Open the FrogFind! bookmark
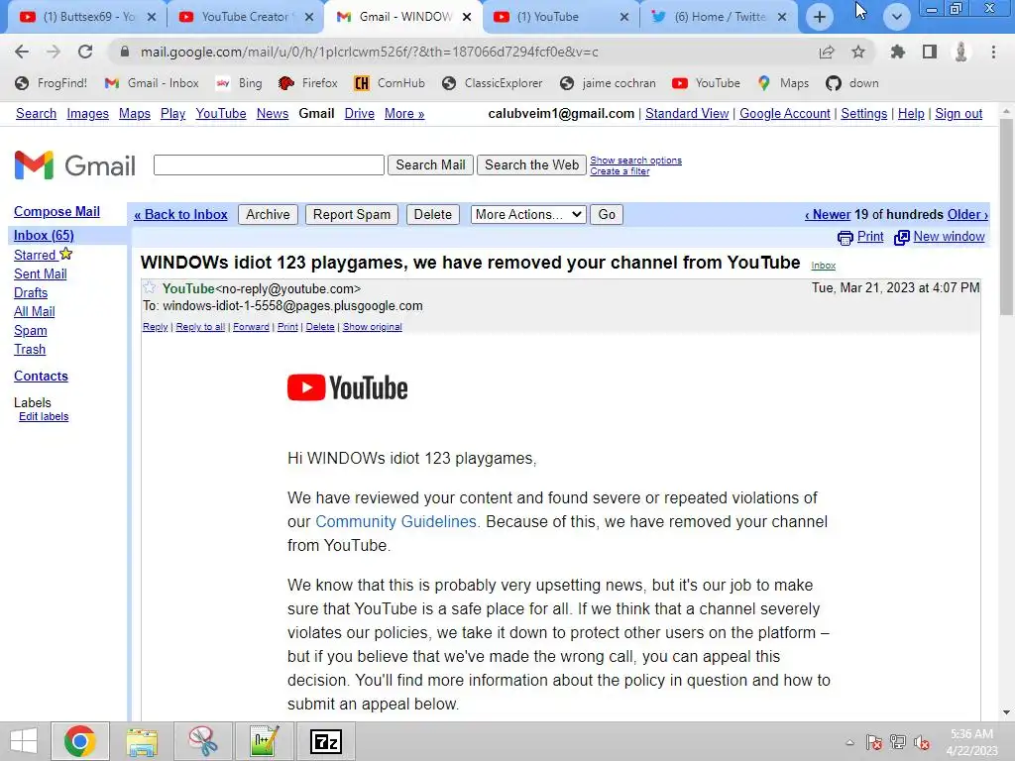Viewport: 1015px width, 761px height. 52,83
